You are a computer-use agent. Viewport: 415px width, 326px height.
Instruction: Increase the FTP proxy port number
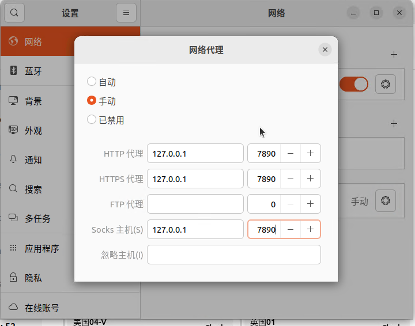click(310, 204)
